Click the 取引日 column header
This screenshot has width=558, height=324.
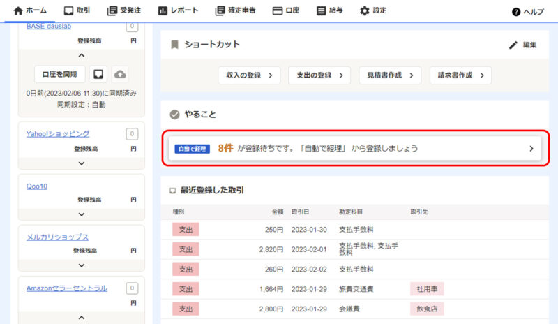pos(300,212)
